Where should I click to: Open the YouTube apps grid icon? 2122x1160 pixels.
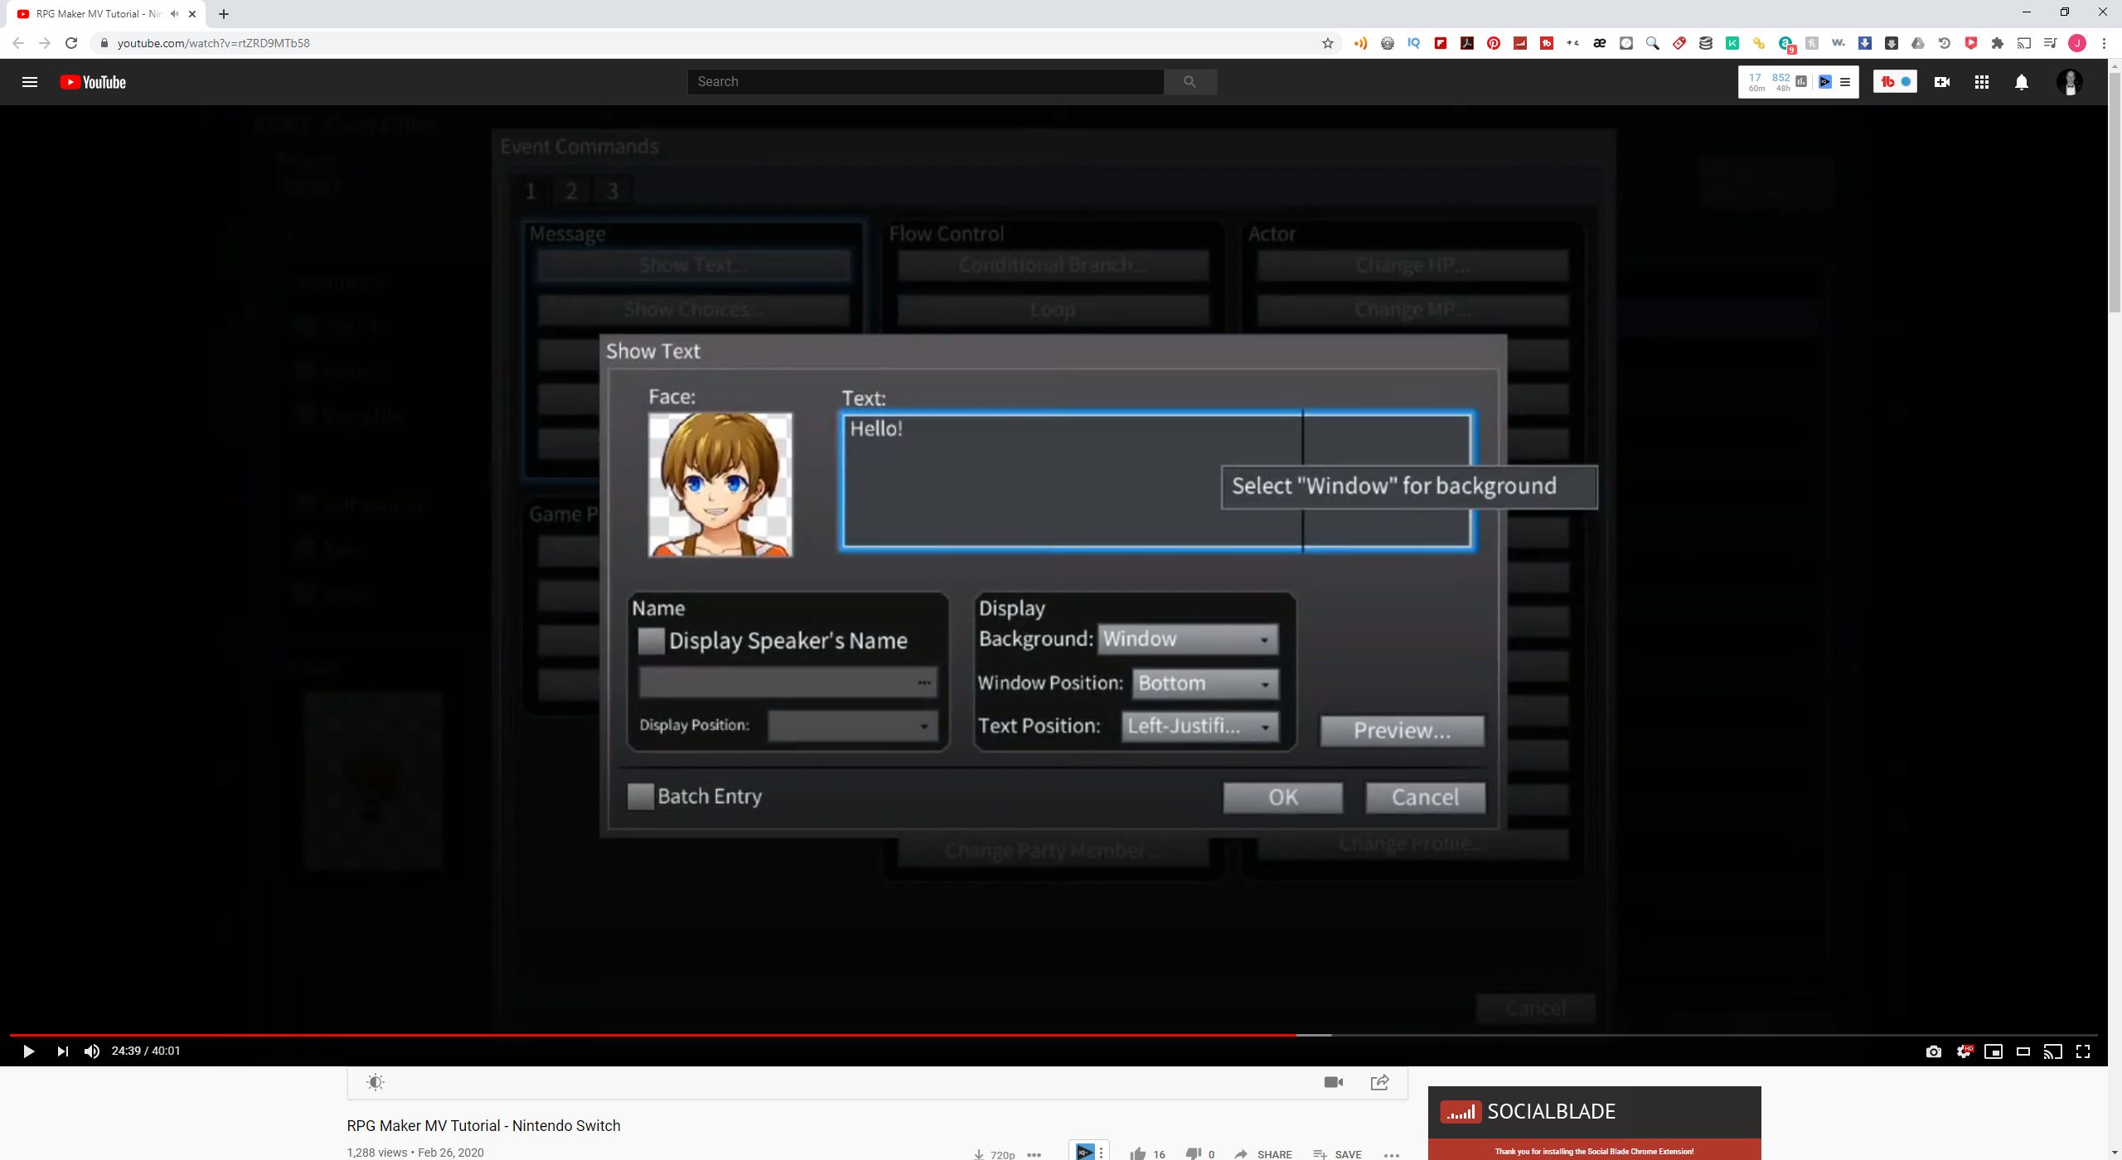[x=1982, y=82]
